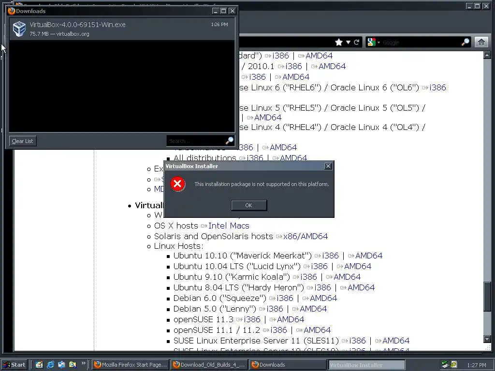Screen dimensions: 495x371
Task: Focus the Downloads window search field
Action: (x=196, y=141)
